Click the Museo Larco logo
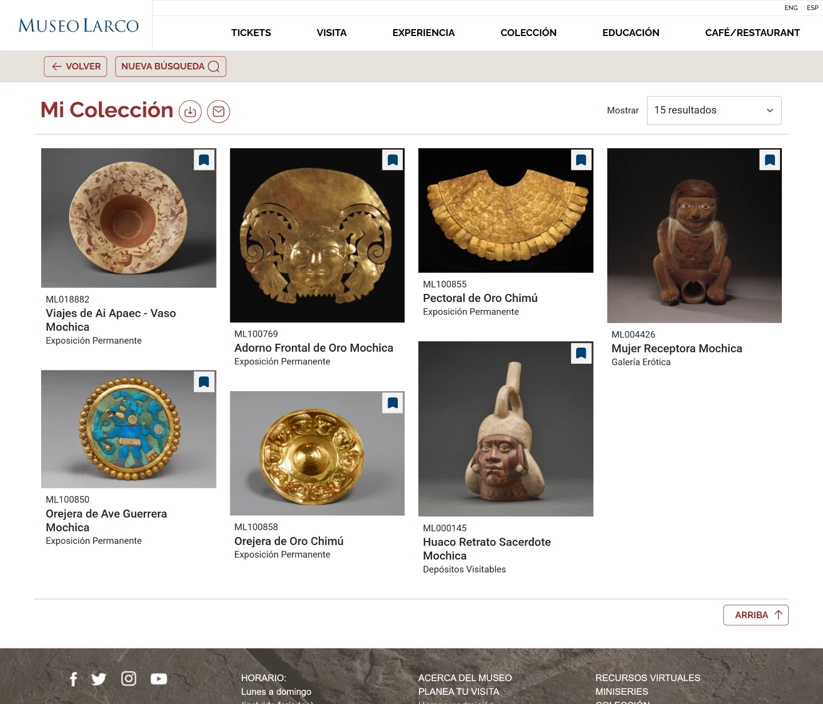The image size is (823, 704). tap(78, 26)
